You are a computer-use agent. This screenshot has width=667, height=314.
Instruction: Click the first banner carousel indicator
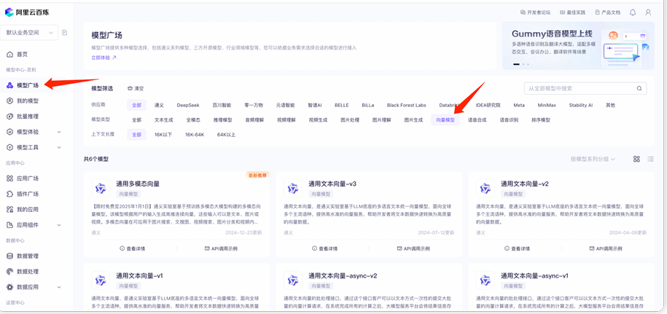(x=517, y=65)
